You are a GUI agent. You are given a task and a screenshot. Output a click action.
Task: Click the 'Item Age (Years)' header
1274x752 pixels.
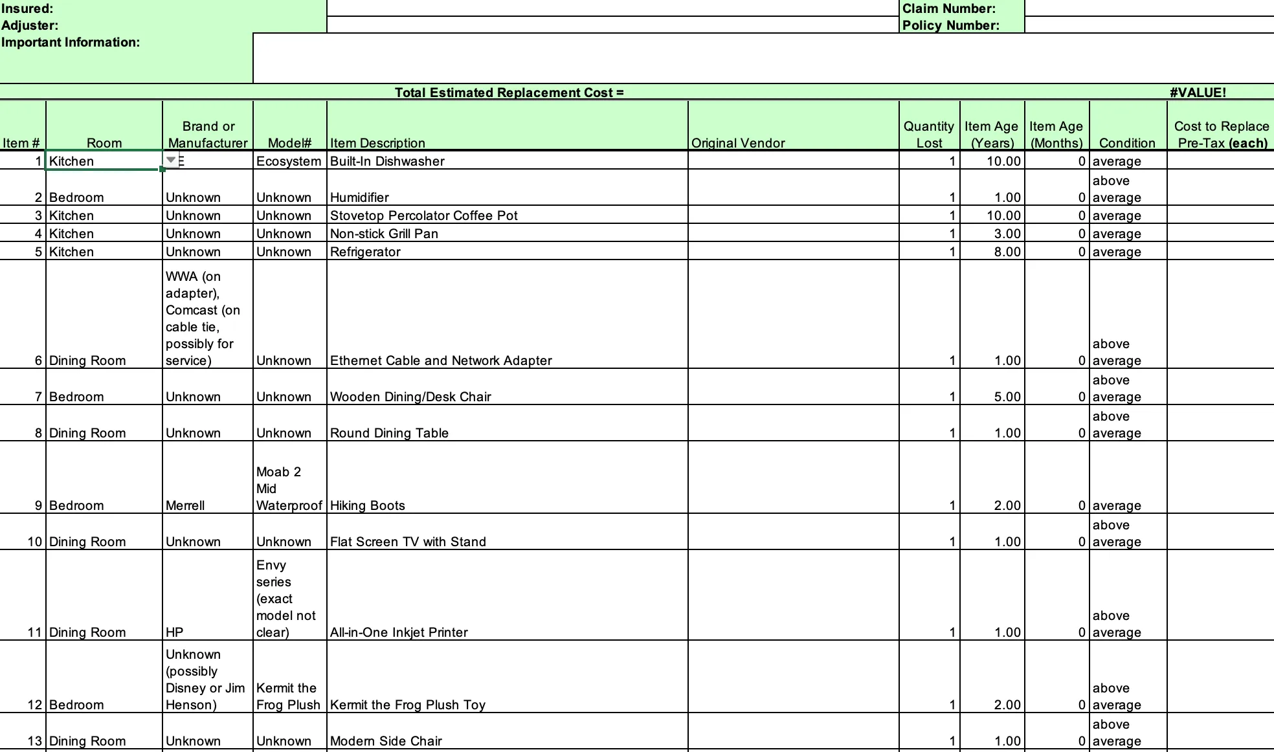click(x=992, y=126)
